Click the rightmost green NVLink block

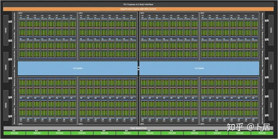(x=262, y=133)
